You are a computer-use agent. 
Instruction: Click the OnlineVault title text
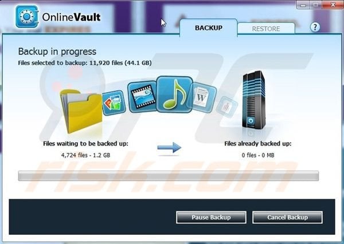pyautogui.click(x=71, y=17)
